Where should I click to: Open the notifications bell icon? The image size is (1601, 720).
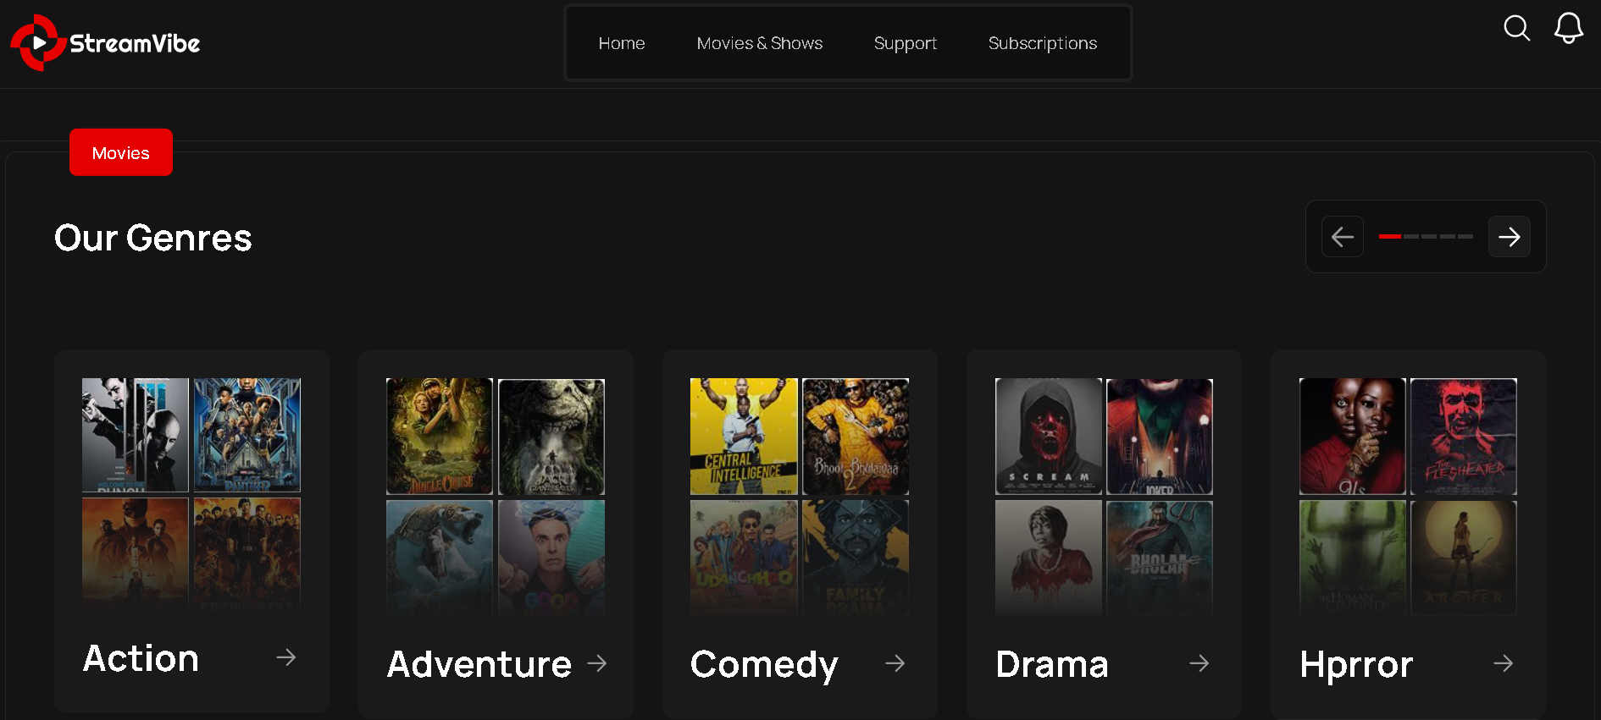(1568, 28)
